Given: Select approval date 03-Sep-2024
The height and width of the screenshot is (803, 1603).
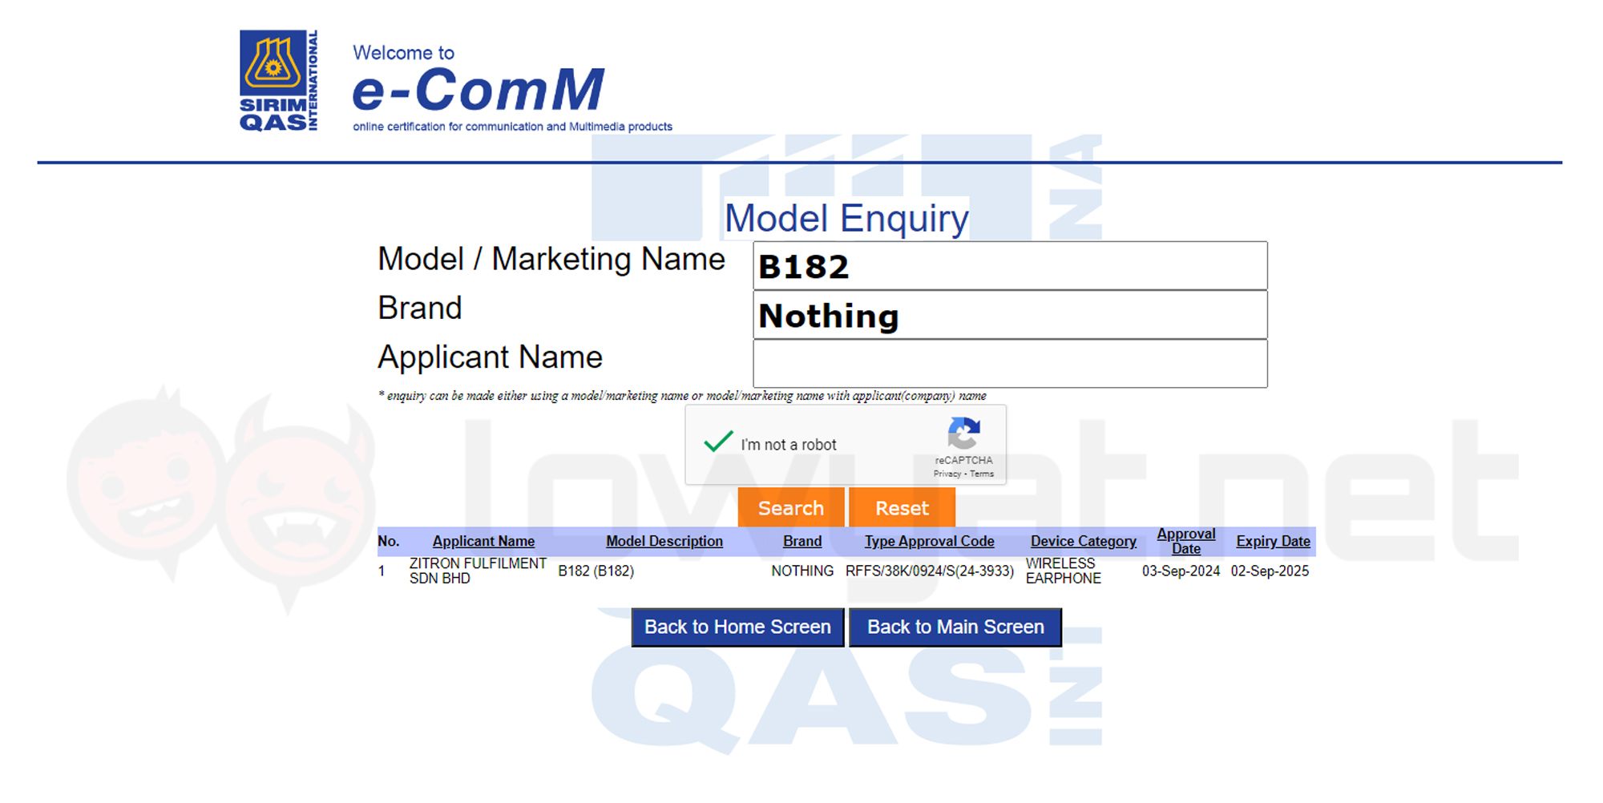Looking at the screenshot, I should (x=1181, y=571).
